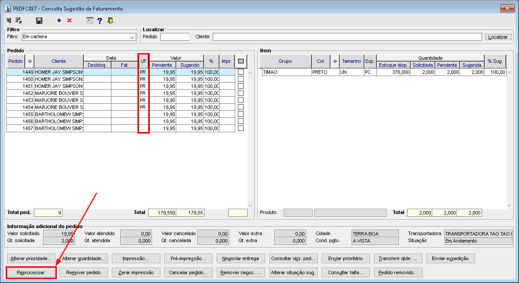
Task: Open the Impressão button
Action: pos(136,258)
